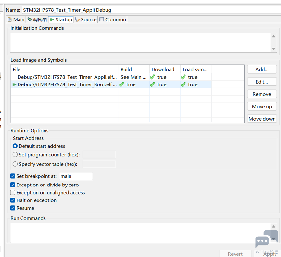The height and width of the screenshot is (257, 281).
Task: Switch to the Main tab
Action: (x=16, y=19)
